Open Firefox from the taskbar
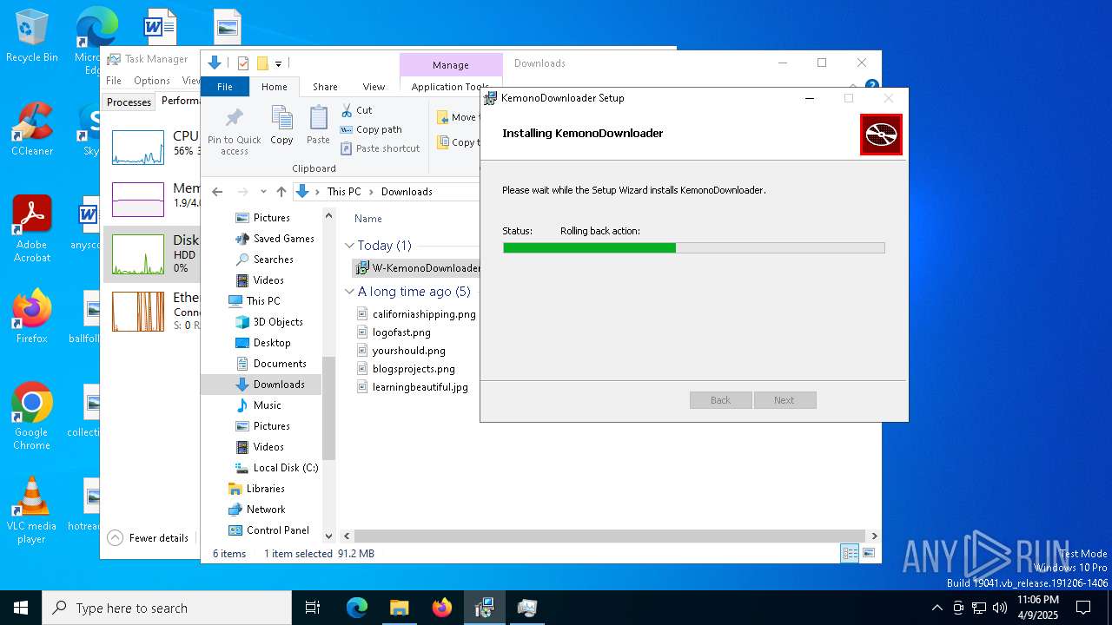 pos(442,608)
